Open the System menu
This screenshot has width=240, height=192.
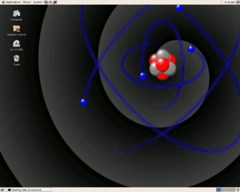pos(38,2)
